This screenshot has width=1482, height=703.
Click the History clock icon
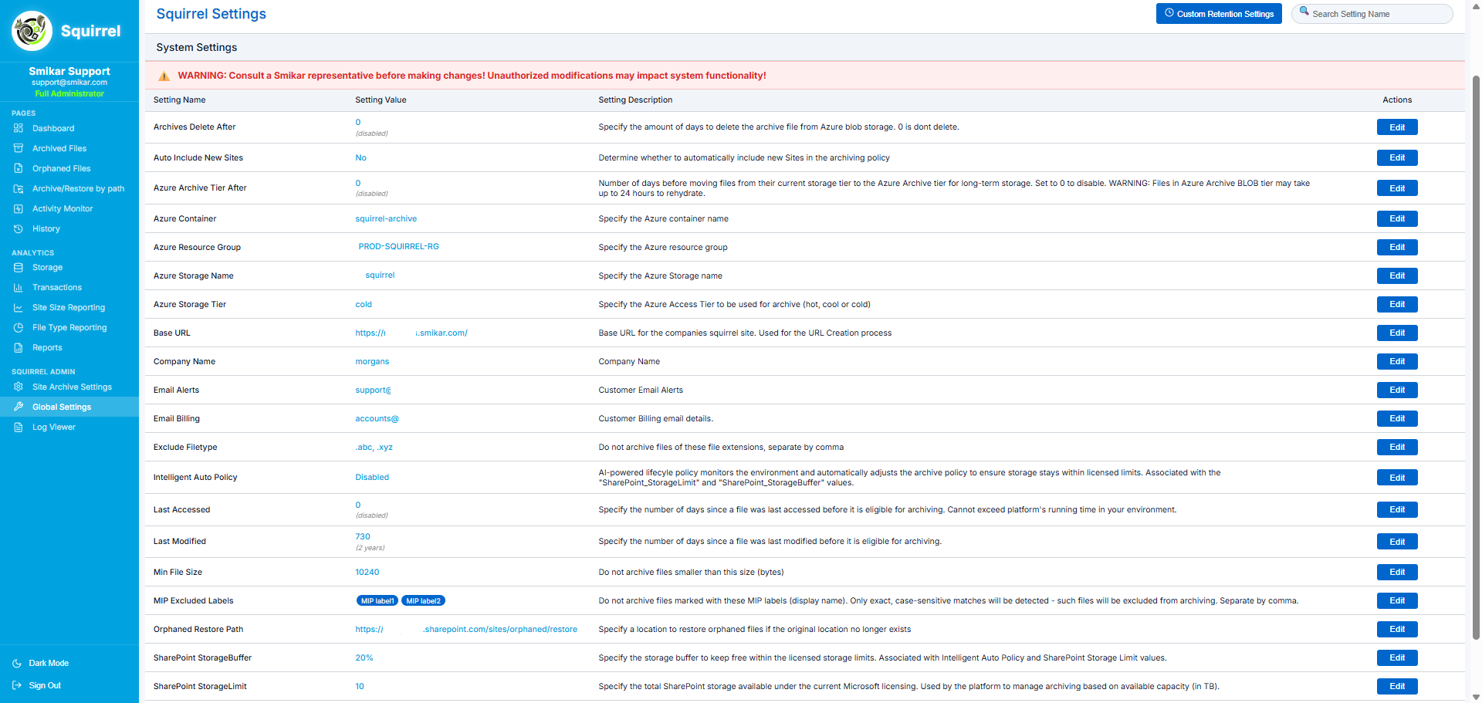pyautogui.click(x=19, y=228)
